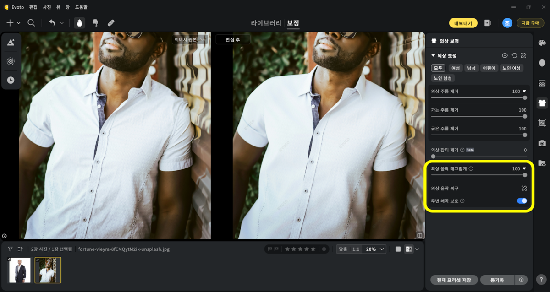Open the color palette panel icon
The height and width of the screenshot is (292, 550).
[542, 43]
